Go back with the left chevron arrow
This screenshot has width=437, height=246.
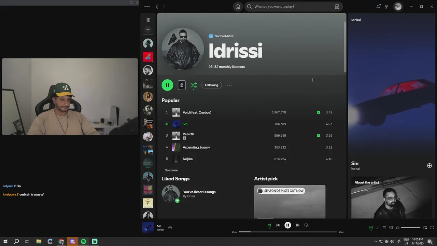pyautogui.click(x=157, y=6)
